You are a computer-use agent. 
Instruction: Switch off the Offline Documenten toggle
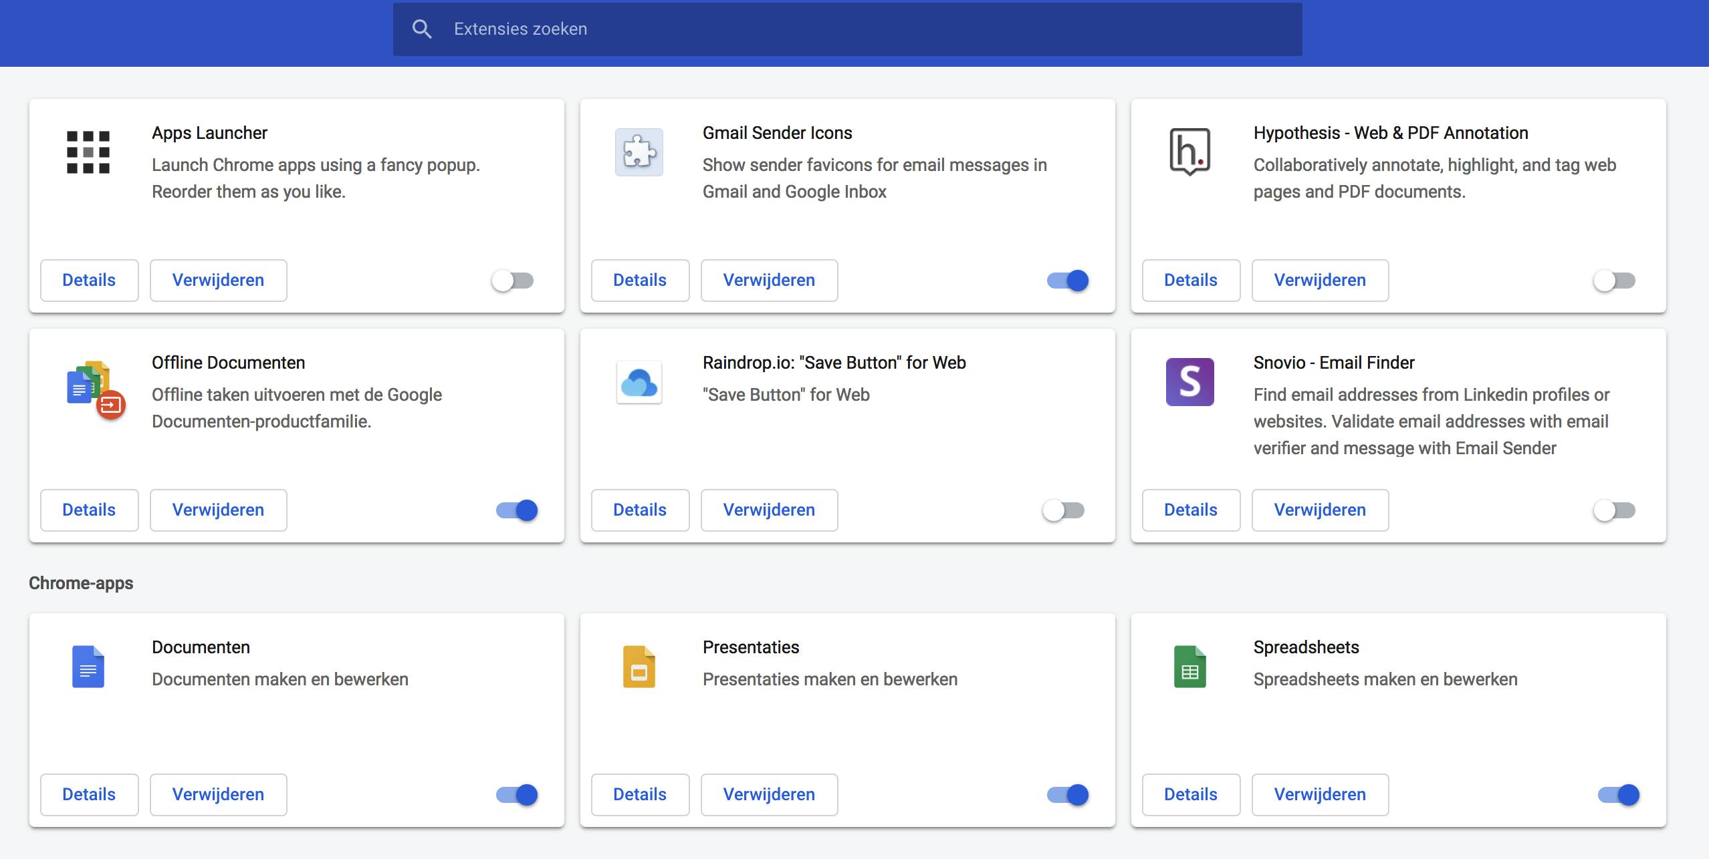pos(517,510)
